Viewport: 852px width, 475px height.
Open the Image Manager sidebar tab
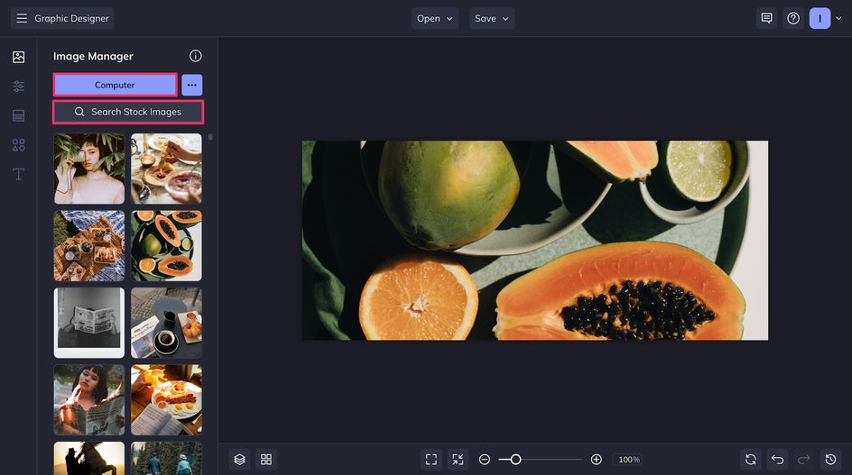(18, 57)
